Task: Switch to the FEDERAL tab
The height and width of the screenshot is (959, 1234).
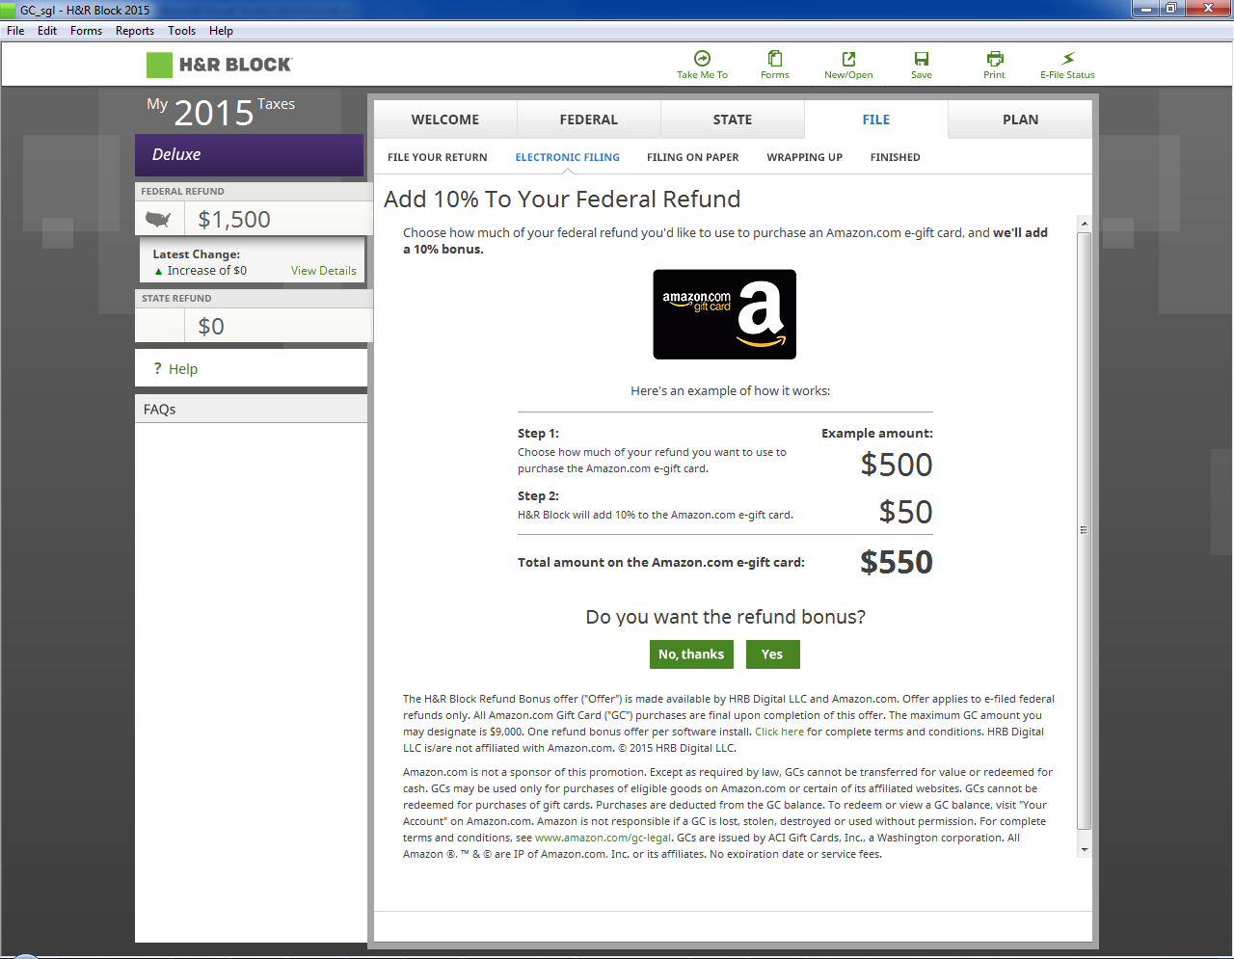Action: point(588,120)
